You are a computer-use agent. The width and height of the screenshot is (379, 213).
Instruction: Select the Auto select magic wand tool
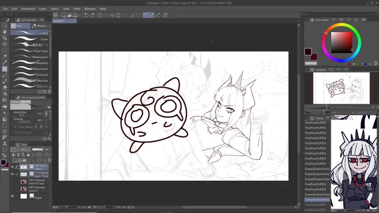click(x=4, y=56)
